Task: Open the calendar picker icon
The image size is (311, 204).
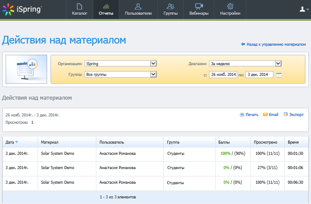Action: coord(279,75)
